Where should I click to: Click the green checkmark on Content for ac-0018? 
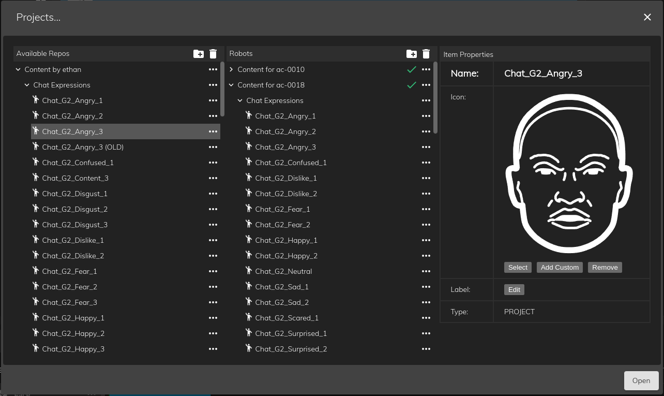(412, 85)
